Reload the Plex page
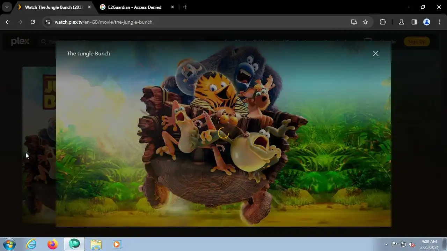 point(33,22)
